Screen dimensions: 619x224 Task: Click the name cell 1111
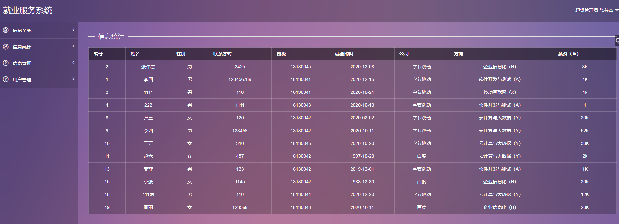148,92
